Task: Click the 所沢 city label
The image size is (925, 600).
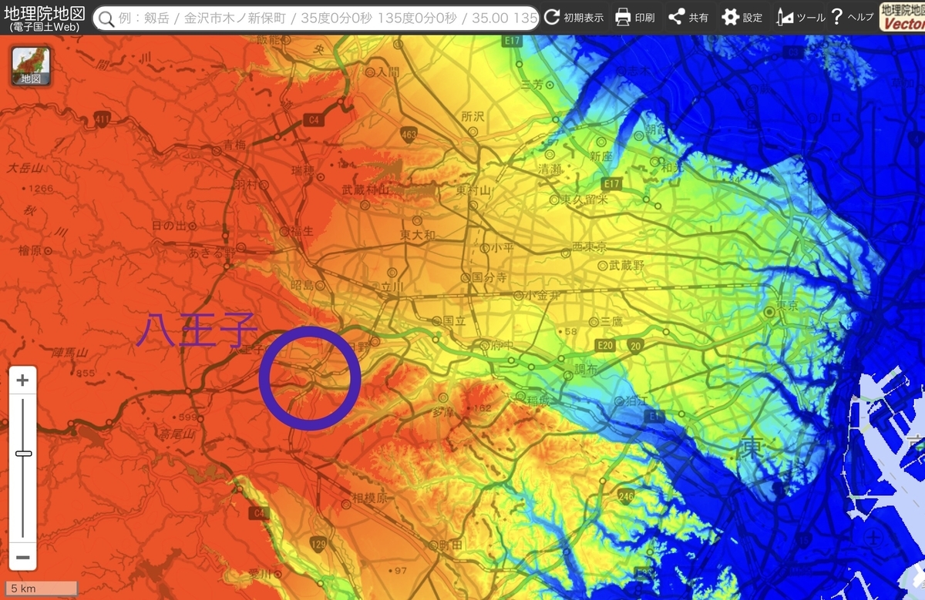Action: pyautogui.click(x=473, y=116)
